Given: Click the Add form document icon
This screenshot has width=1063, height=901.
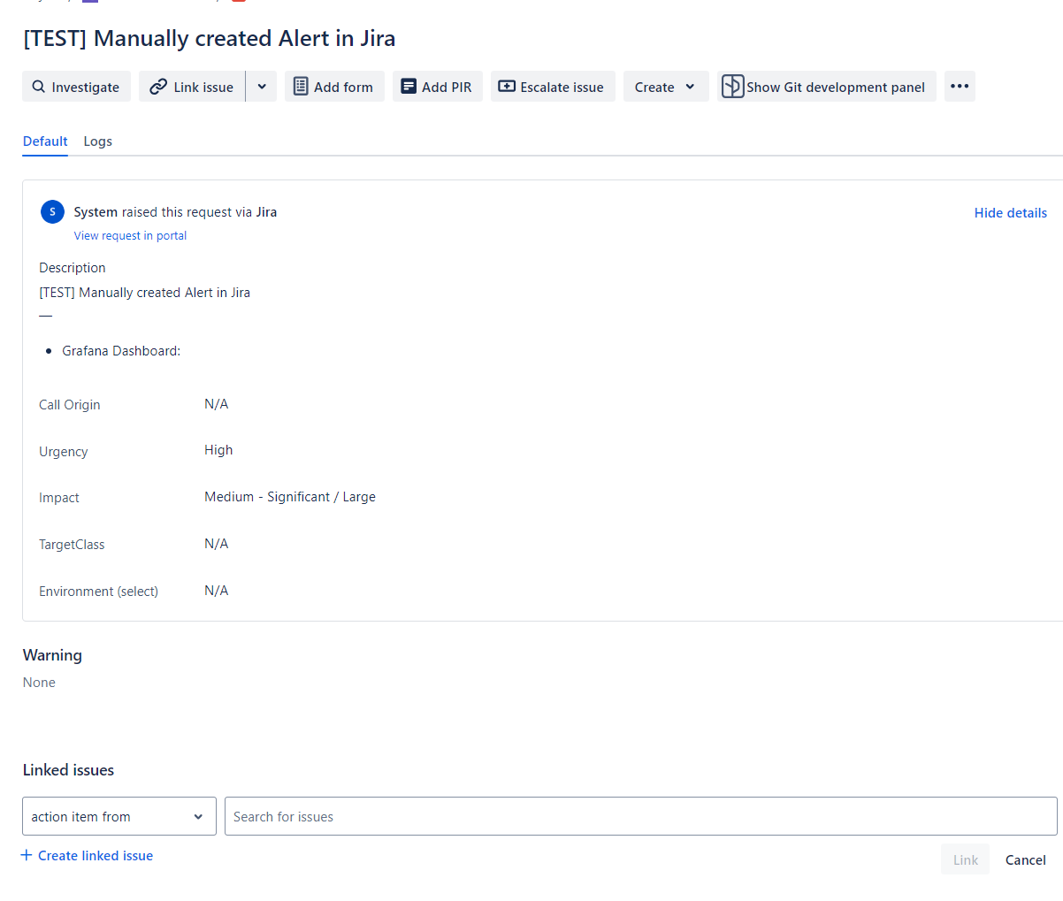Looking at the screenshot, I should click(x=301, y=87).
